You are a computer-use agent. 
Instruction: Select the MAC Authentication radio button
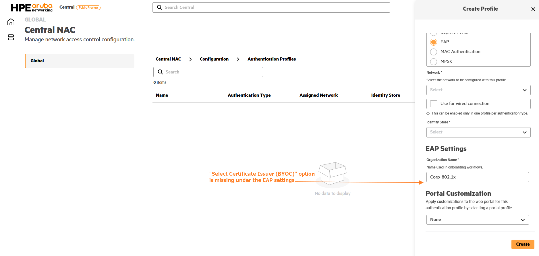click(x=434, y=52)
